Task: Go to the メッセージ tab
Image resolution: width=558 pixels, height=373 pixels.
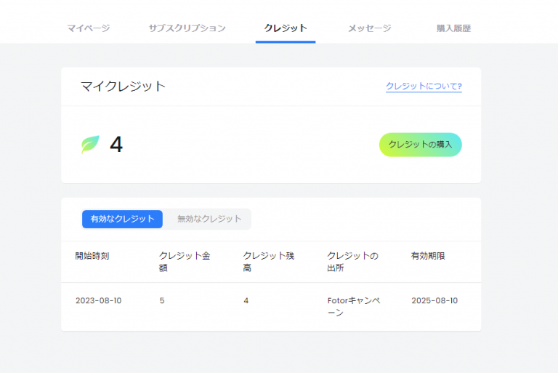Action: 369,28
